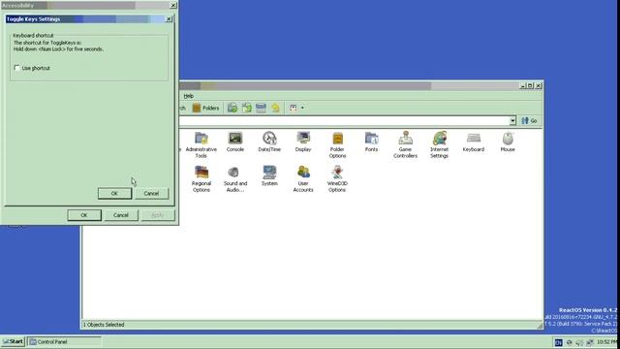Click the Apply button in Accessibility dialog
The height and width of the screenshot is (349, 620).
(x=157, y=215)
